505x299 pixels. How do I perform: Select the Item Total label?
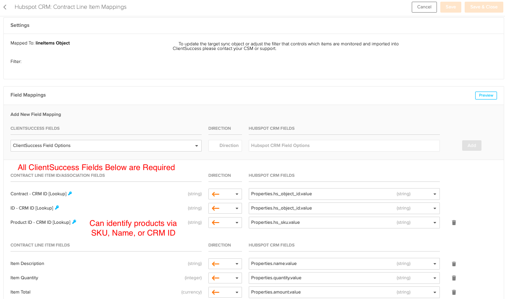click(x=21, y=292)
